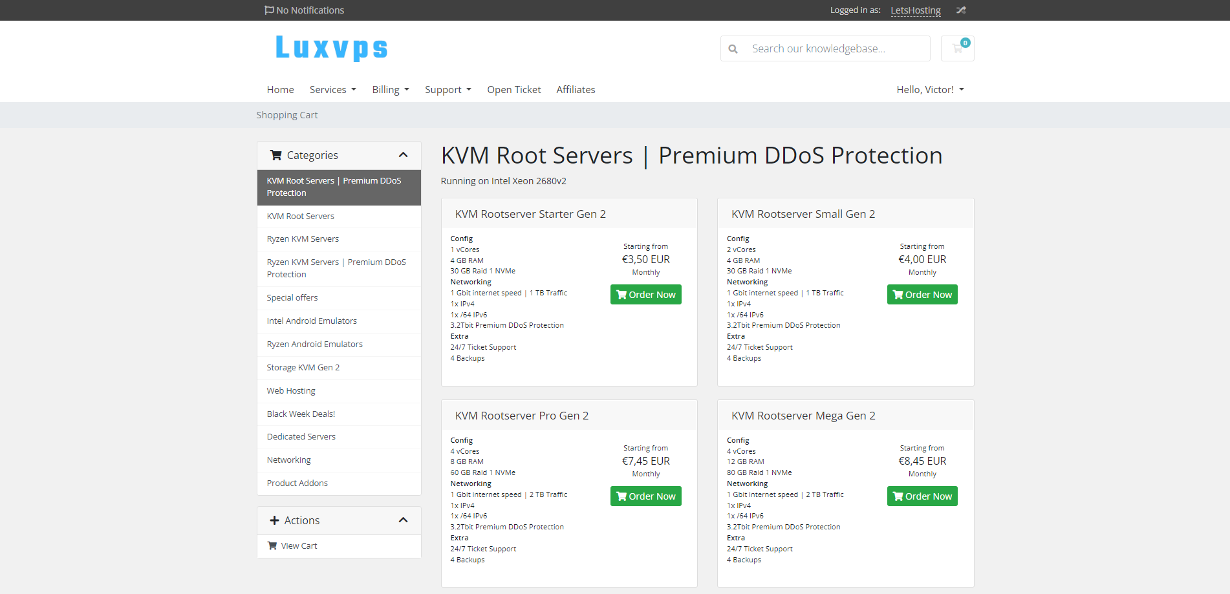Click the Shopping Cart breadcrumb
Viewport: 1230px width, 594px height.
click(287, 115)
